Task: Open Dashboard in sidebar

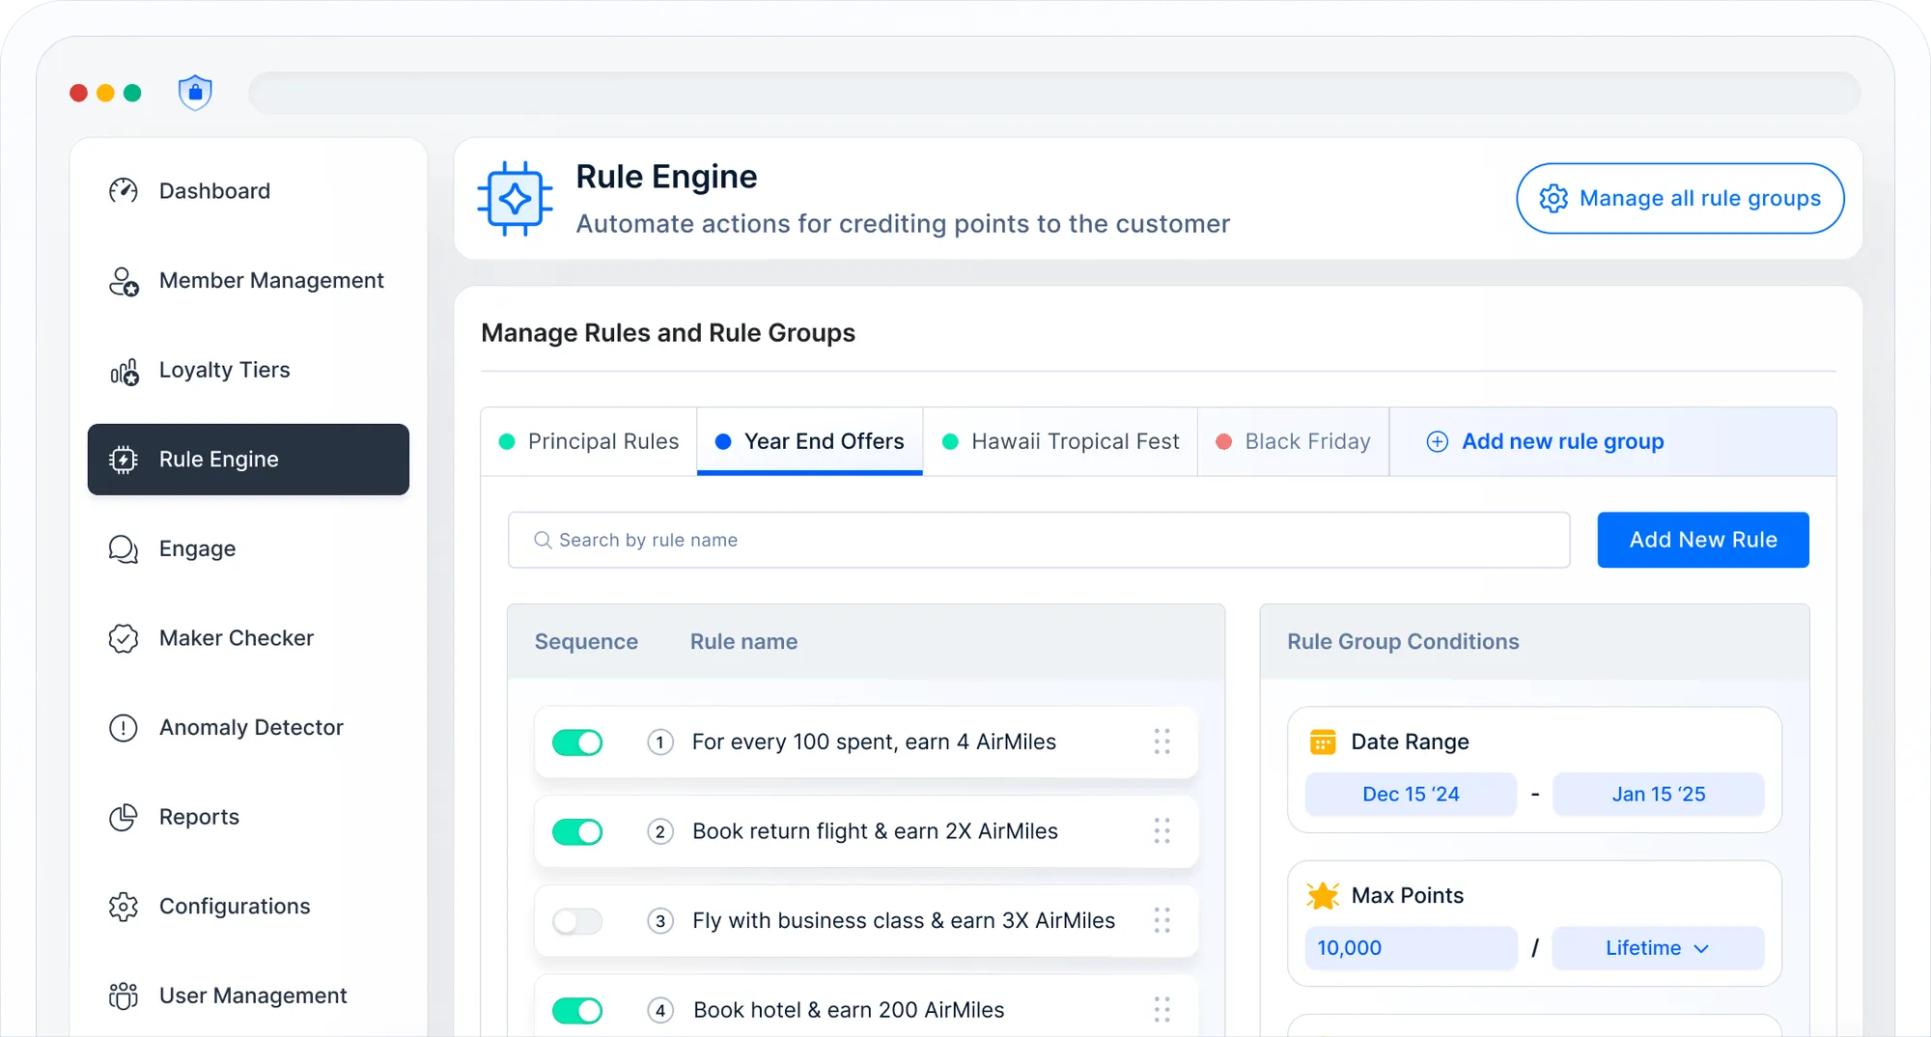Action: click(248, 191)
